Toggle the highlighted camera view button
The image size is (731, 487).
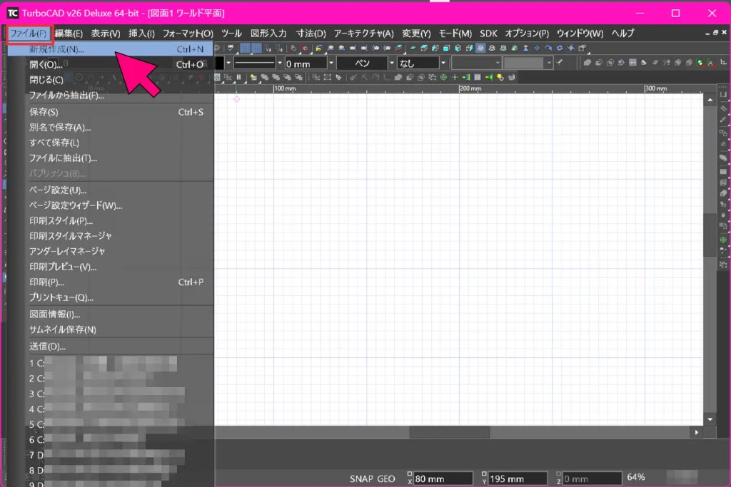pyautogui.click(x=480, y=48)
